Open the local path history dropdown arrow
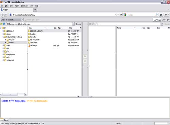Screen dimensions: 170x125 tap(73, 24)
